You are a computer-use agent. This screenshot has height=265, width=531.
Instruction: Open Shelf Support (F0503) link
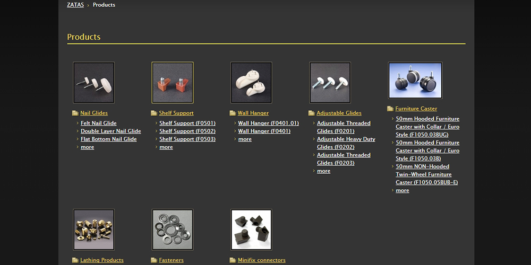click(187, 139)
